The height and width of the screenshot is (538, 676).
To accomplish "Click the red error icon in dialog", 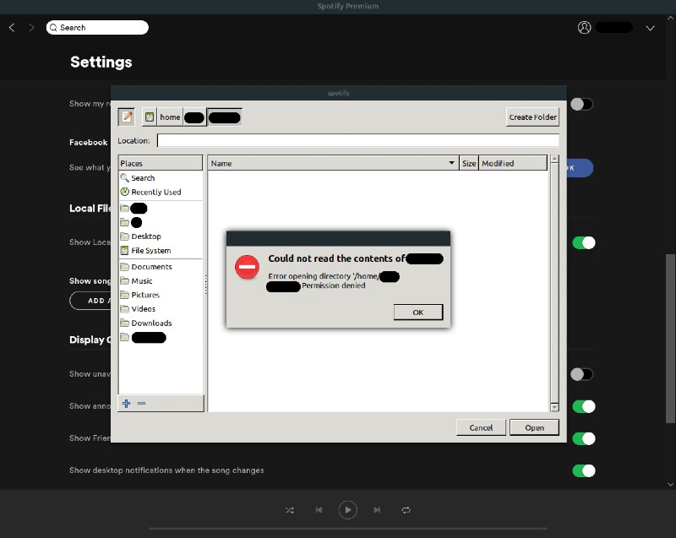I will click(247, 267).
